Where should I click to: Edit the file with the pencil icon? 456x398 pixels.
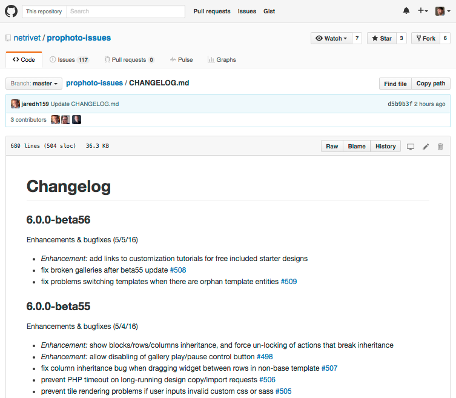point(426,147)
